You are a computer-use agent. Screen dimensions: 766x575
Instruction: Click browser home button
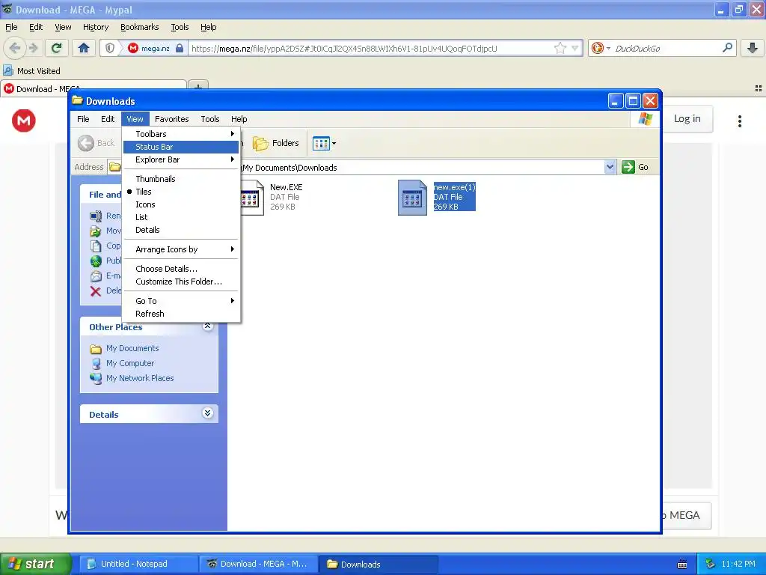pyautogui.click(x=84, y=48)
